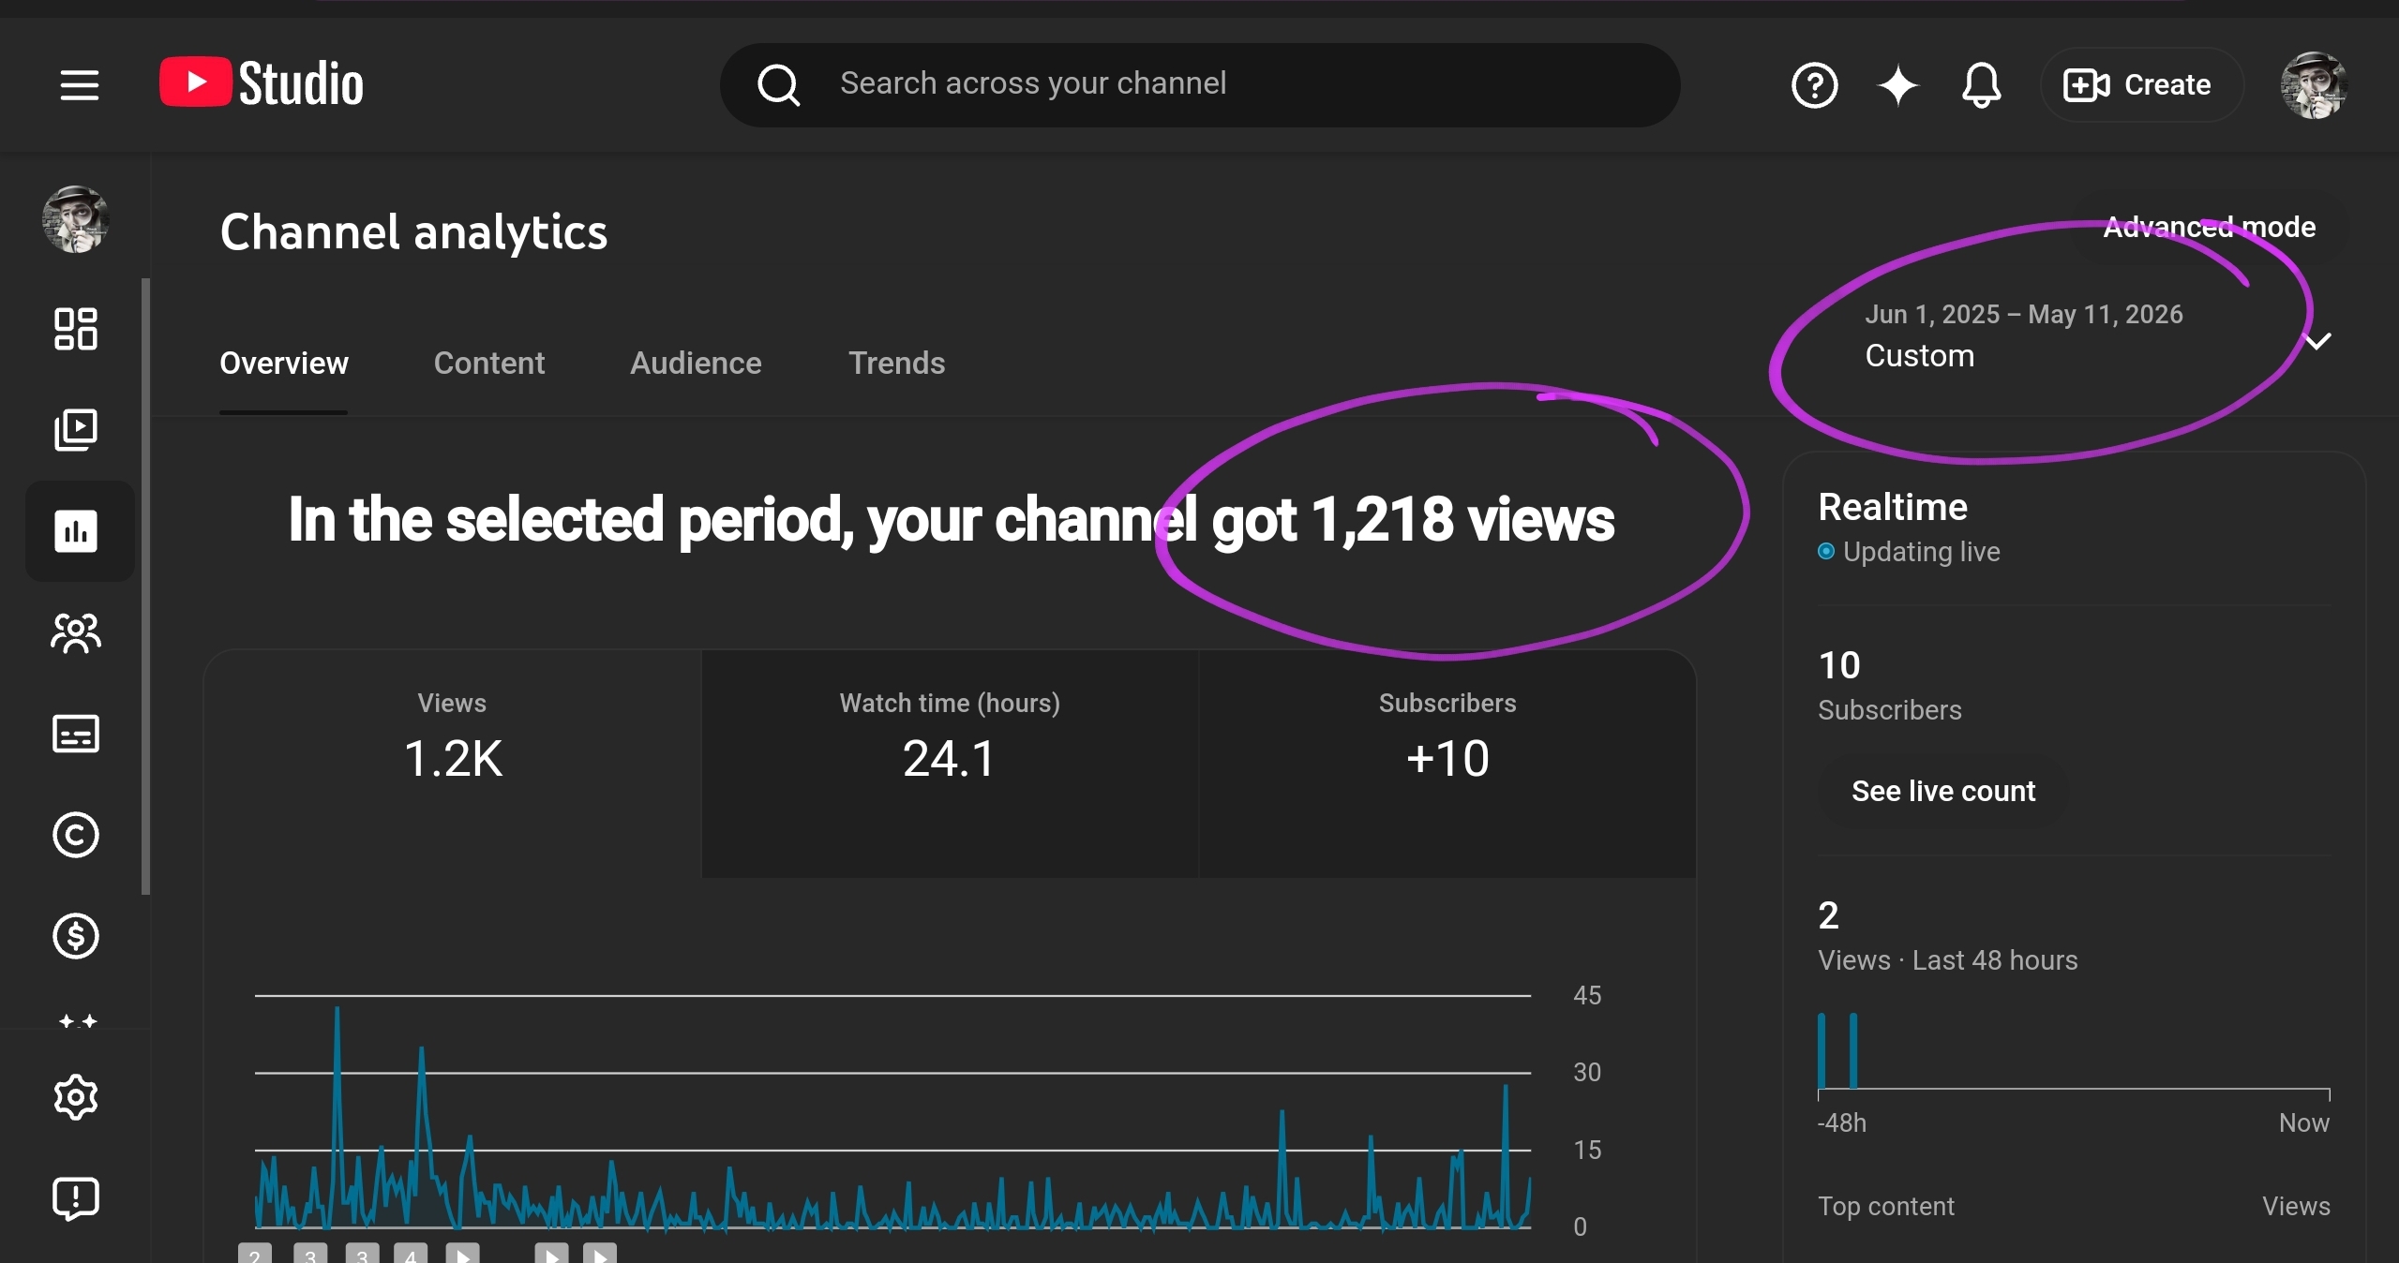Click Create video button
The image size is (2399, 1263).
2141,85
